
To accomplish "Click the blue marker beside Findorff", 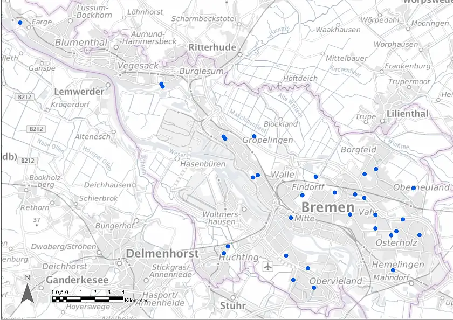I will point(302,195).
